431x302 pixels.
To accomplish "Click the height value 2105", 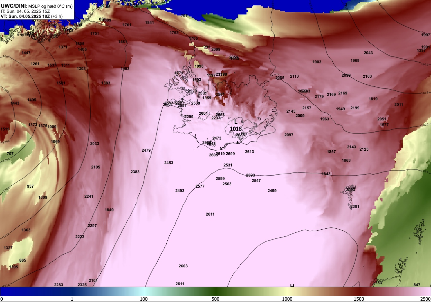I will click(x=96, y=167).
